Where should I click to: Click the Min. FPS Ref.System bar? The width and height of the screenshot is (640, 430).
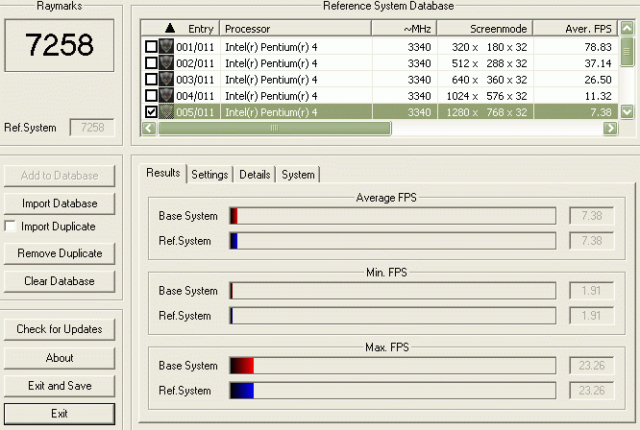393,316
